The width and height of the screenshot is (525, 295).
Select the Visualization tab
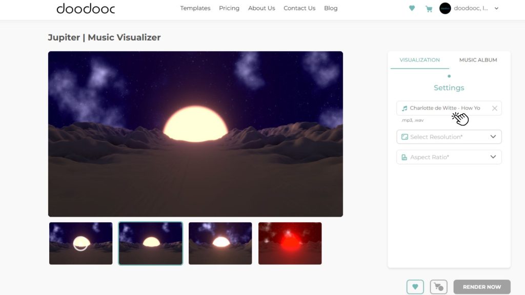(x=419, y=60)
